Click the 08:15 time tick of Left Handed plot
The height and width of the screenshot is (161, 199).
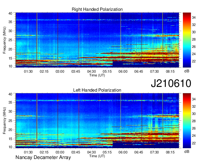170,152
